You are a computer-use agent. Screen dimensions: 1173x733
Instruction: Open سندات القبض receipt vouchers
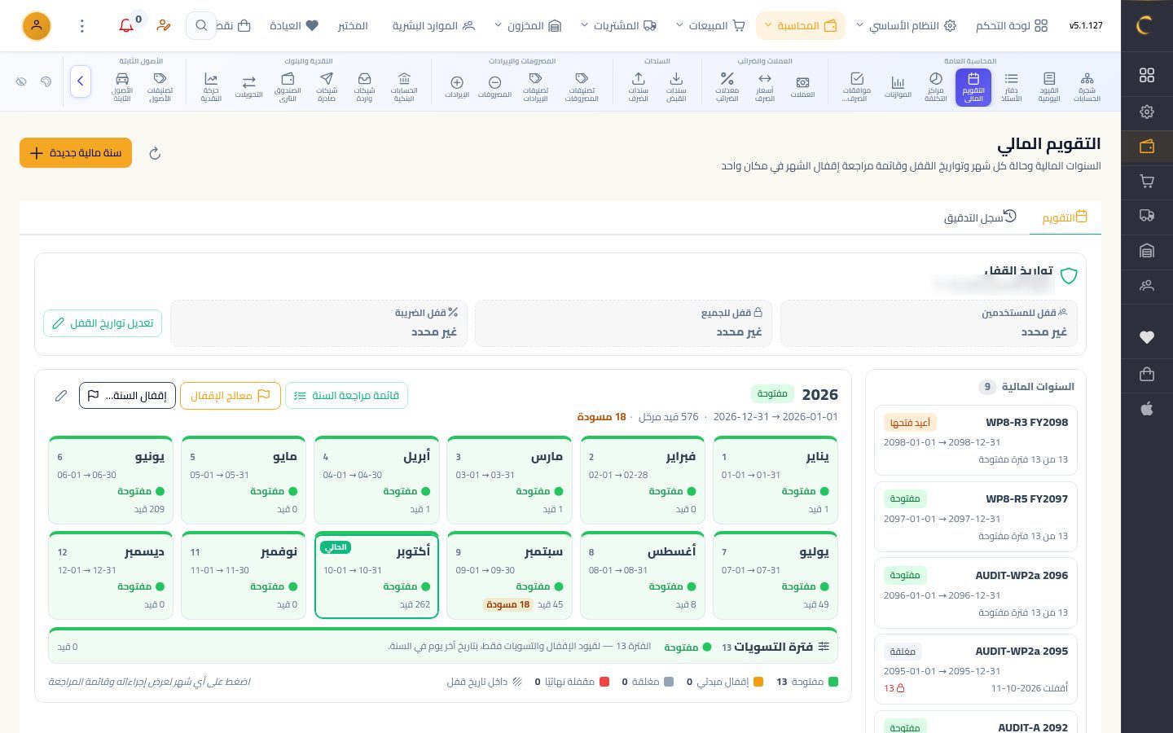coord(676,87)
